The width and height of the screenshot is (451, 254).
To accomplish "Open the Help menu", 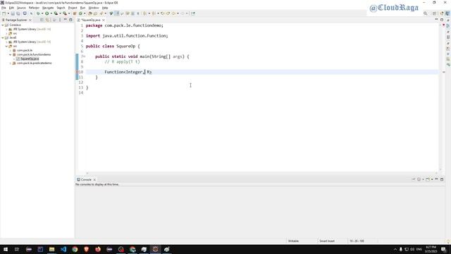I will pyautogui.click(x=105, y=8).
